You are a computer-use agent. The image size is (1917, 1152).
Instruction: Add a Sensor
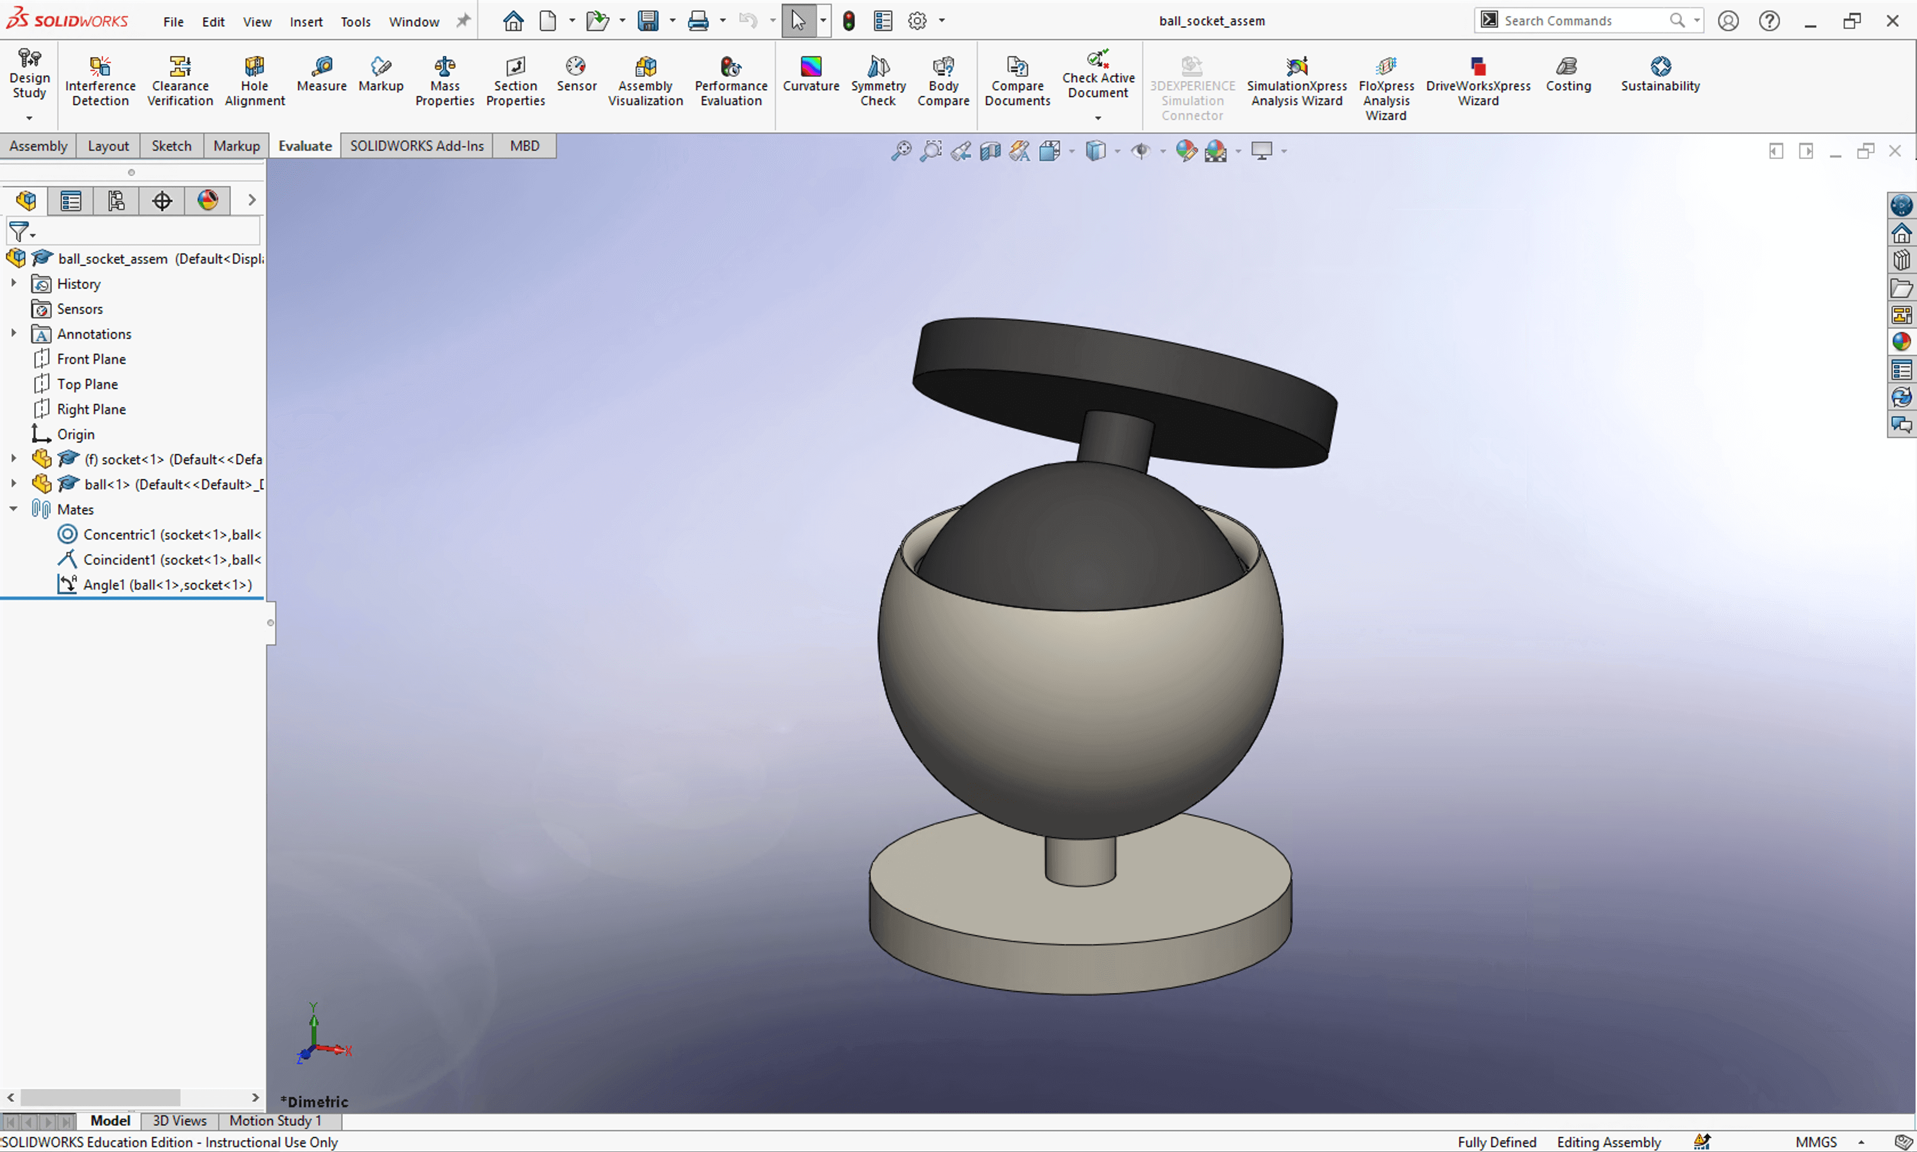click(576, 75)
